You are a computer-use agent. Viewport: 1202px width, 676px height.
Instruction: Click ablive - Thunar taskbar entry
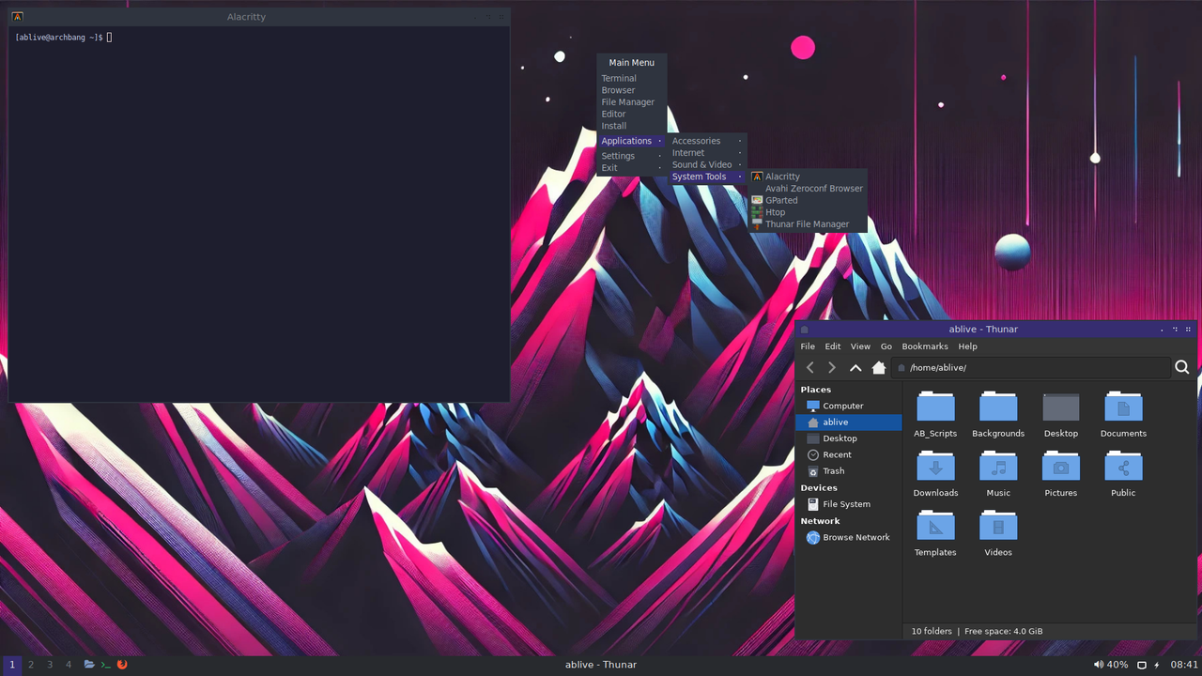pyautogui.click(x=601, y=665)
